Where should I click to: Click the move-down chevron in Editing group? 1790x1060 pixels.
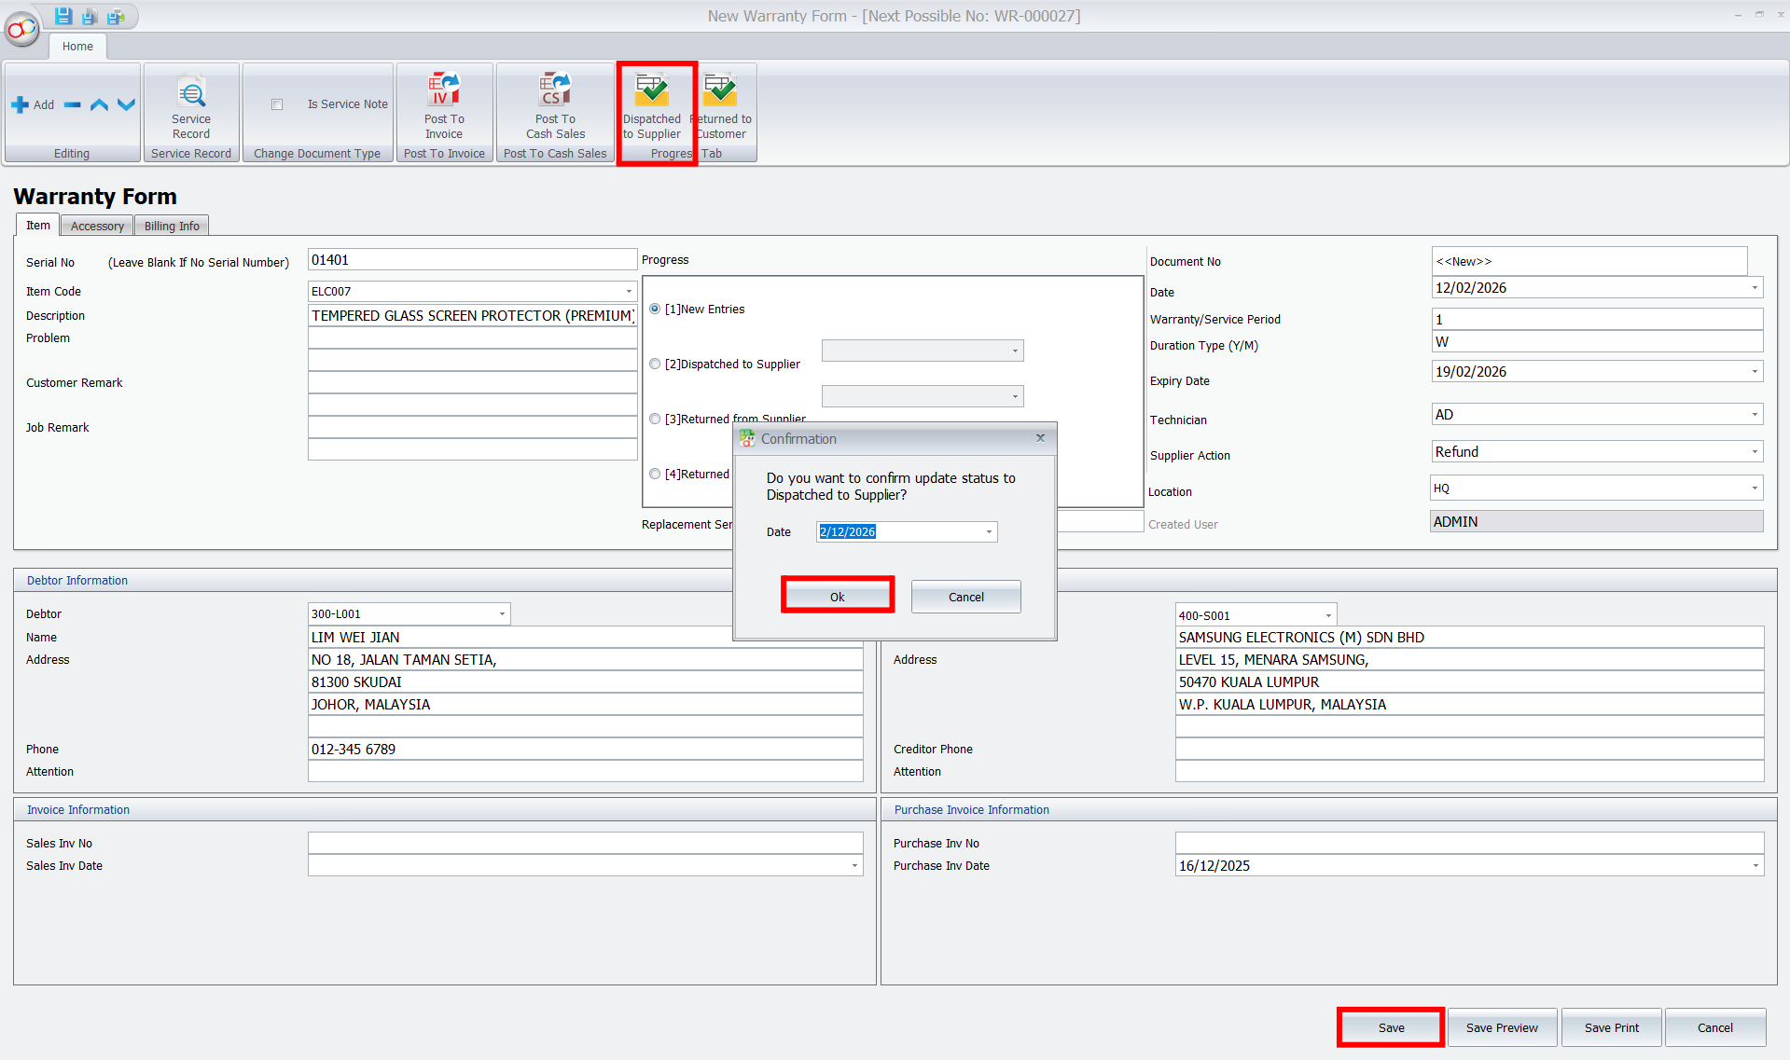(126, 105)
